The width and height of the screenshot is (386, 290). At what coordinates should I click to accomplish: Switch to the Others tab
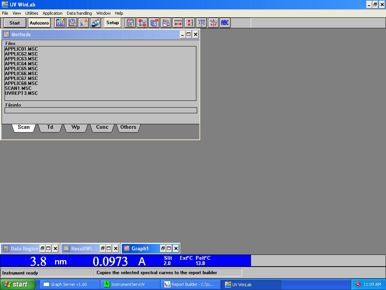click(x=128, y=127)
